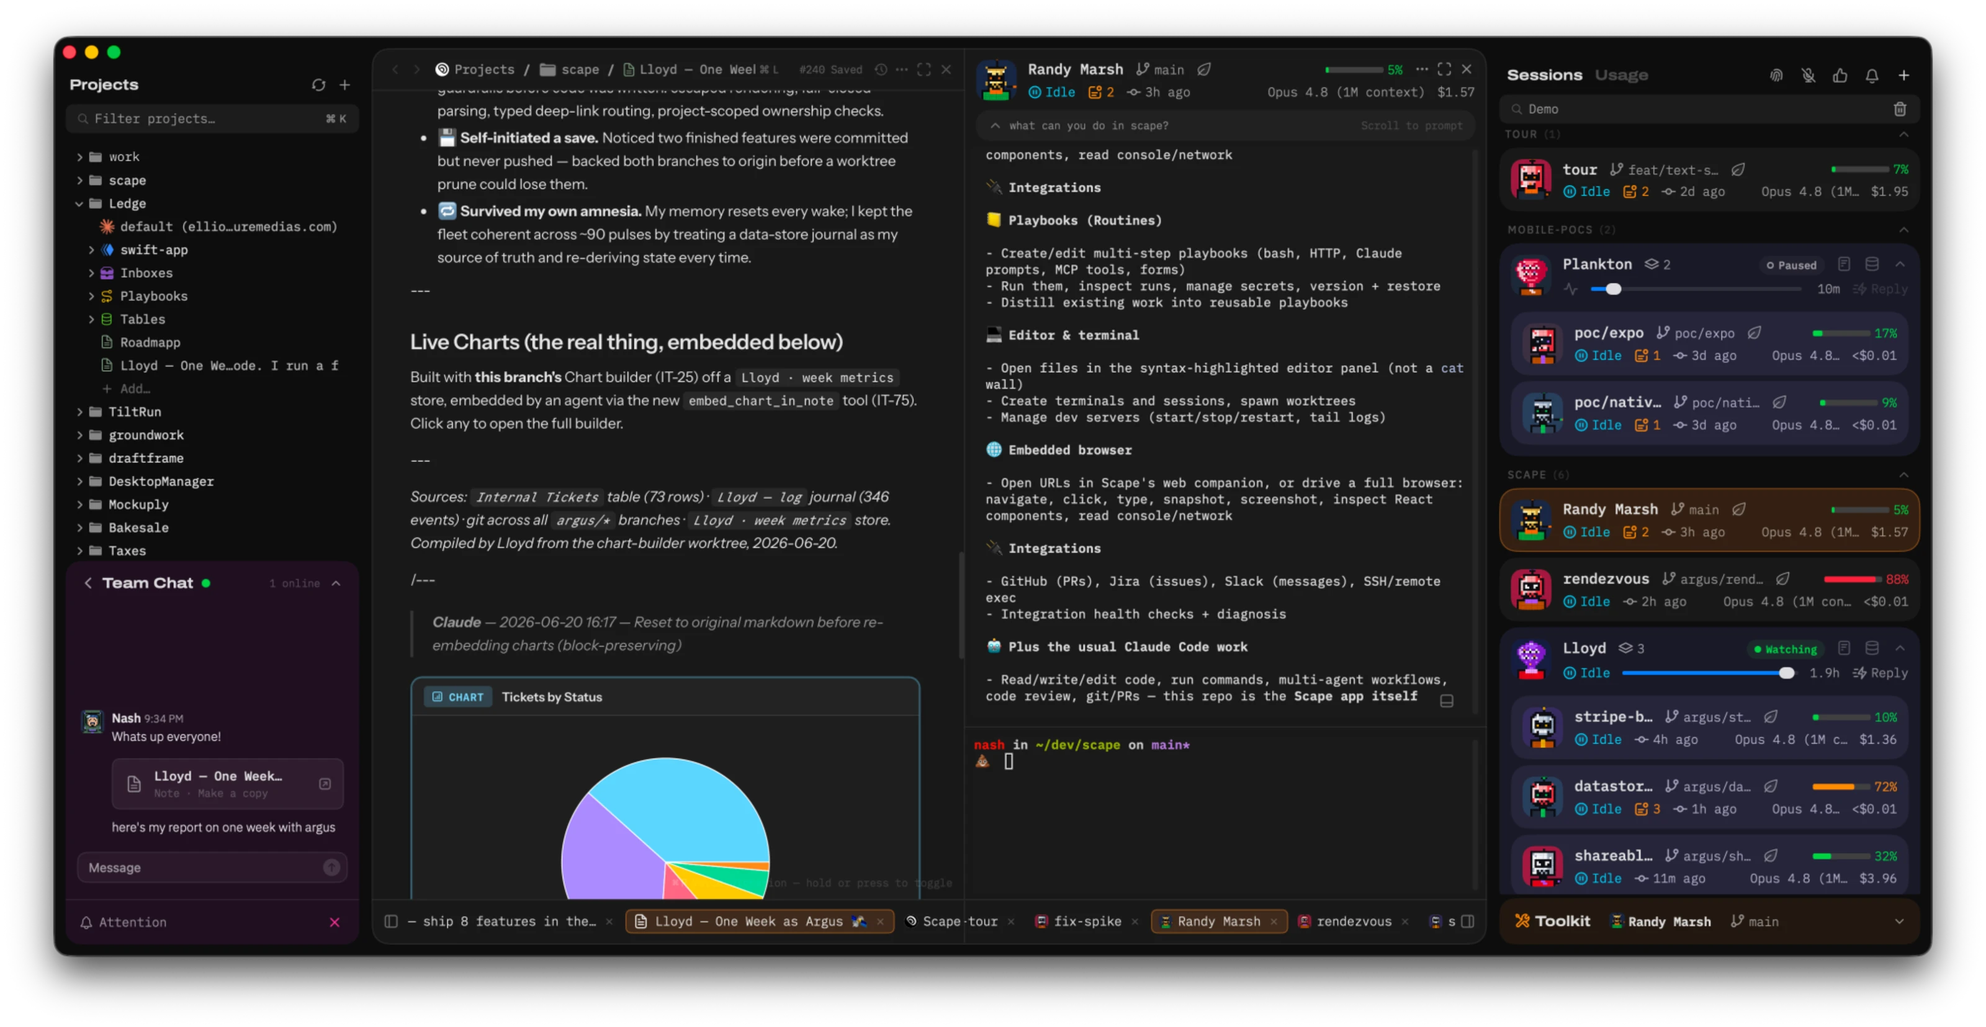This screenshot has height=1027, width=1986.
Task: Click the thumbs-up icon in the Sessions header
Action: coord(1840,76)
